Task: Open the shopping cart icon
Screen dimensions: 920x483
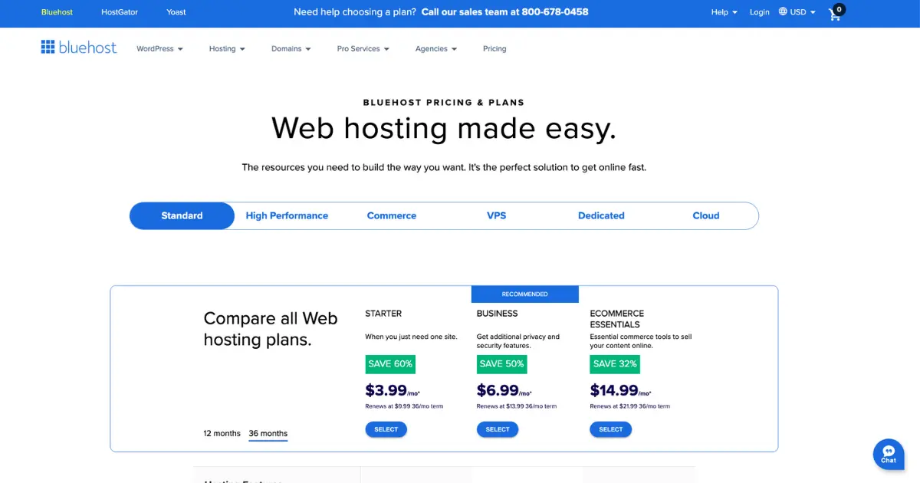Action: pos(835,13)
